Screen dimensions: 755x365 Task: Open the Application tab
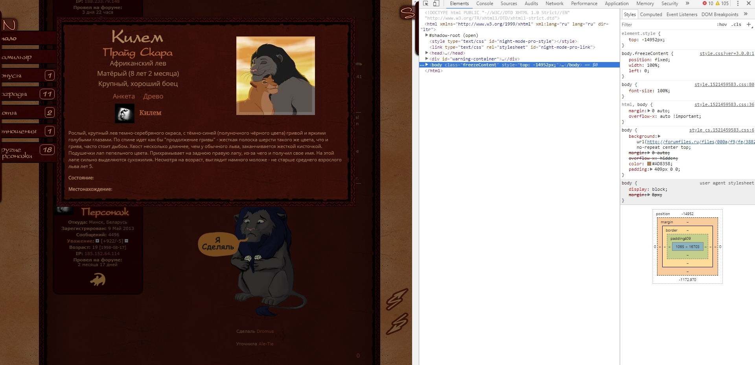coord(617,4)
